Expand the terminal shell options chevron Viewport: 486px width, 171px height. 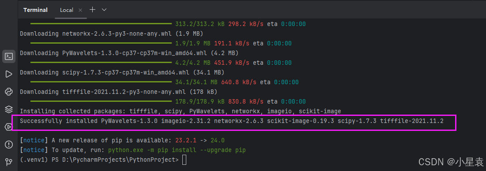[104, 10]
